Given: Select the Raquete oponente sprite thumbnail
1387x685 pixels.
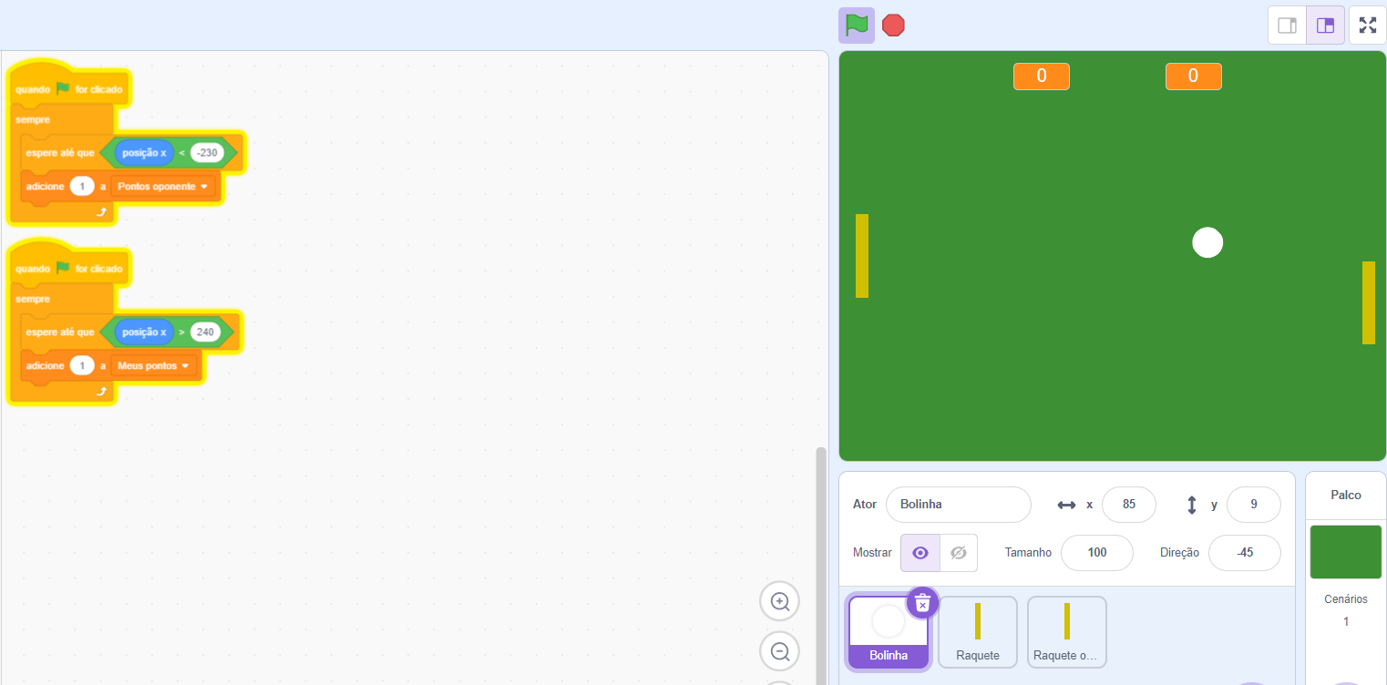Looking at the screenshot, I should click(1066, 633).
